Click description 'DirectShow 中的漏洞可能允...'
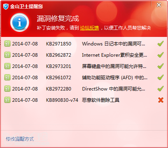 114,89
